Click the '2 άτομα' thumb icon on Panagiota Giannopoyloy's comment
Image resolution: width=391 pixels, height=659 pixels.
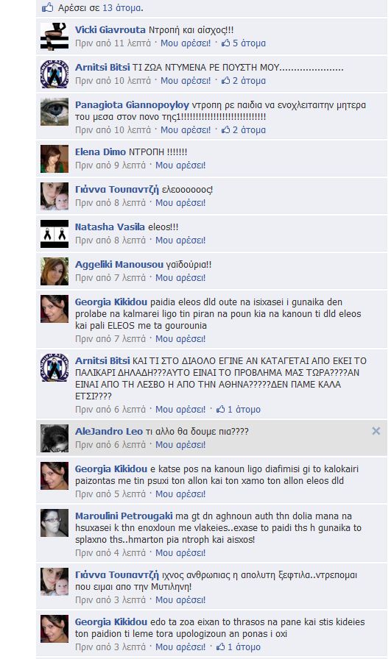(x=226, y=130)
